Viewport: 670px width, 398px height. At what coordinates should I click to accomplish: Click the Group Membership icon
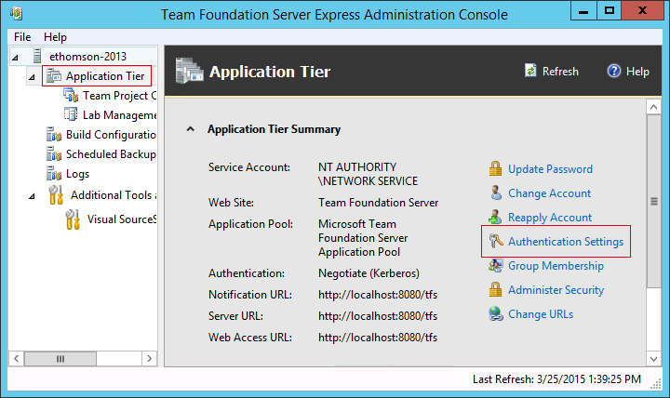(495, 266)
